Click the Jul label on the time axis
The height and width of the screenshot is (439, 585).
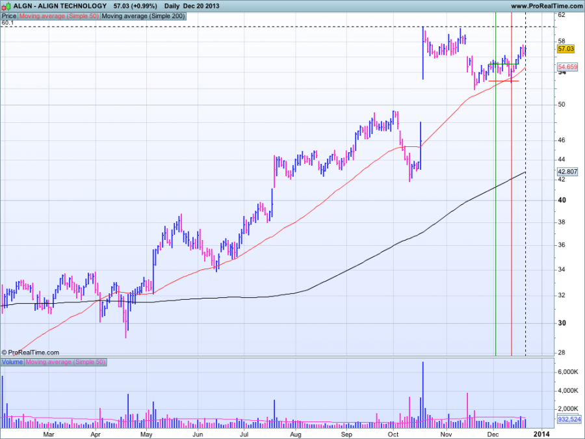(x=244, y=434)
